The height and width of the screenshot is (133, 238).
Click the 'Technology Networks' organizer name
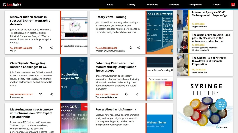[x=106, y=97]
